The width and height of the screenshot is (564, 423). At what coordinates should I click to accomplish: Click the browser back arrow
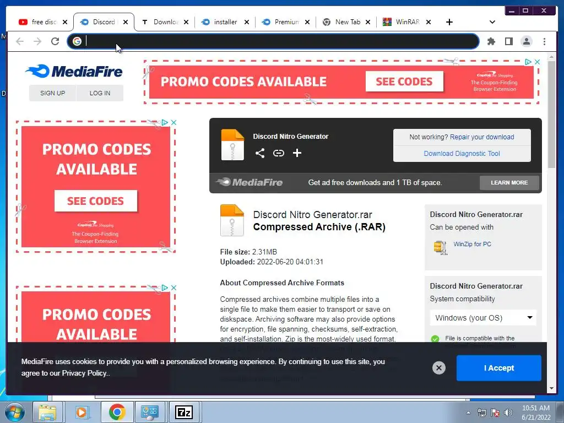[20, 41]
